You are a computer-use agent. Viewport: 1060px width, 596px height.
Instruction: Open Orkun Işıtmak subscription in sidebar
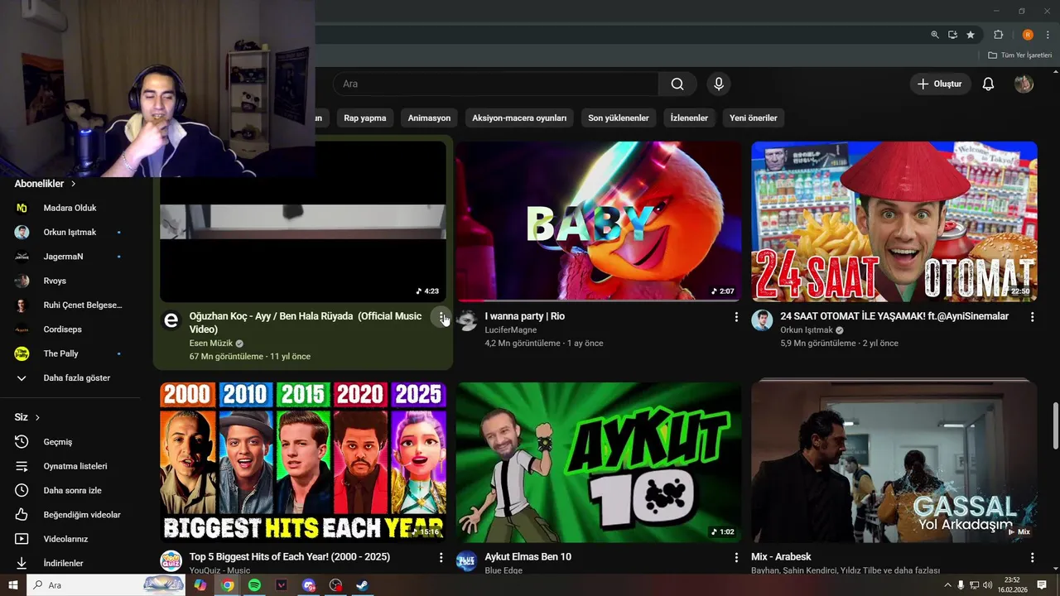pyautogui.click(x=70, y=233)
